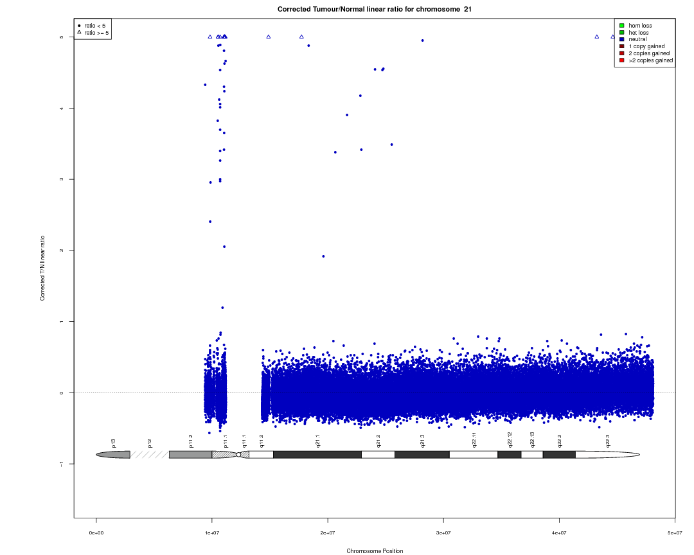Click the q22.12 cytoband label
The height and width of the screenshot is (555, 694).
pyautogui.click(x=510, y=441)
